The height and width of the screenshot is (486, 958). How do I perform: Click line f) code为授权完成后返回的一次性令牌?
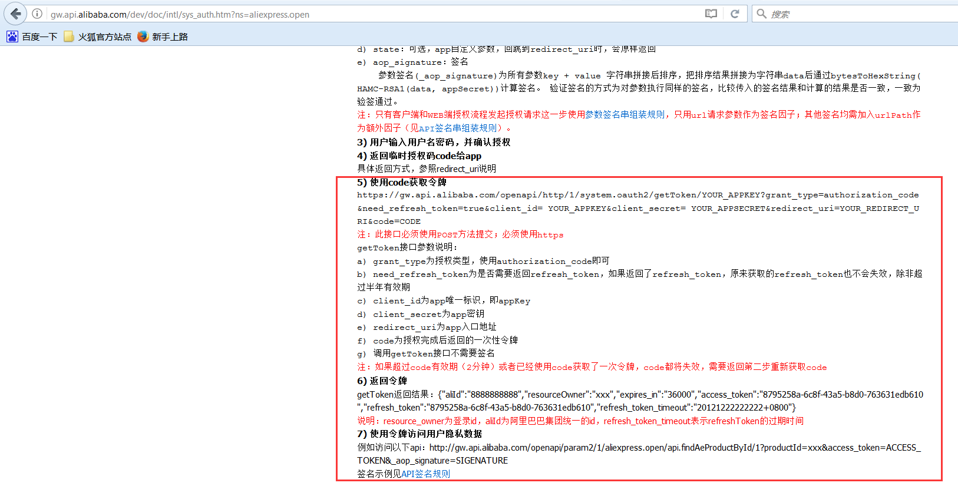(x=437, y=340)
